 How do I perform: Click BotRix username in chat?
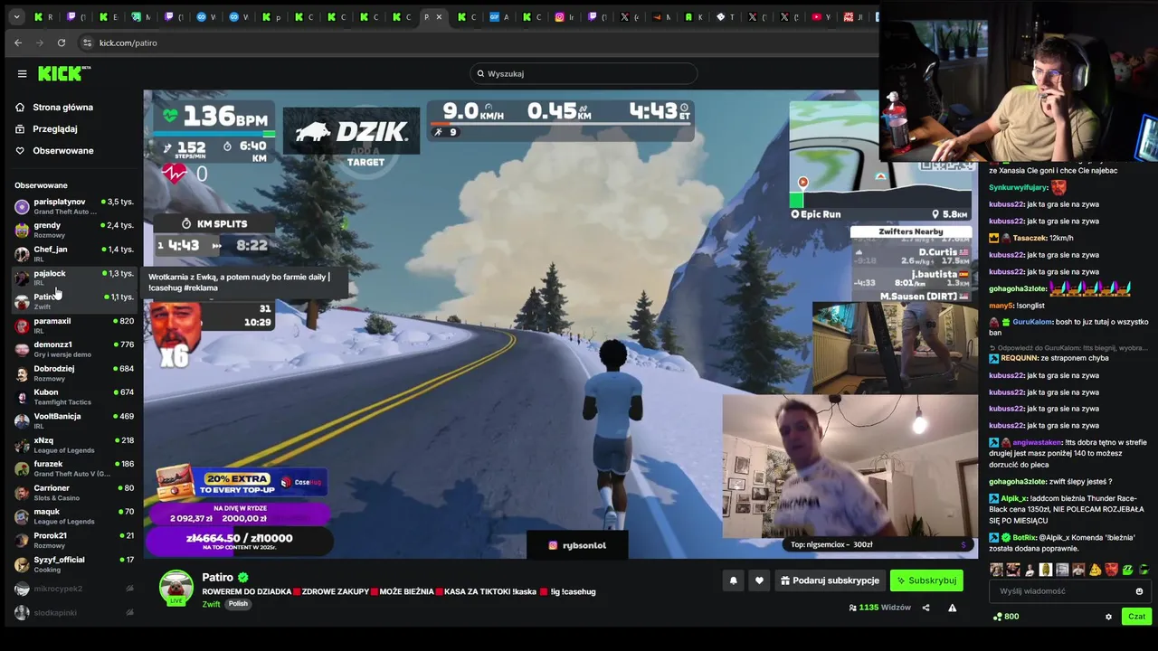(x=1024, y=537)
